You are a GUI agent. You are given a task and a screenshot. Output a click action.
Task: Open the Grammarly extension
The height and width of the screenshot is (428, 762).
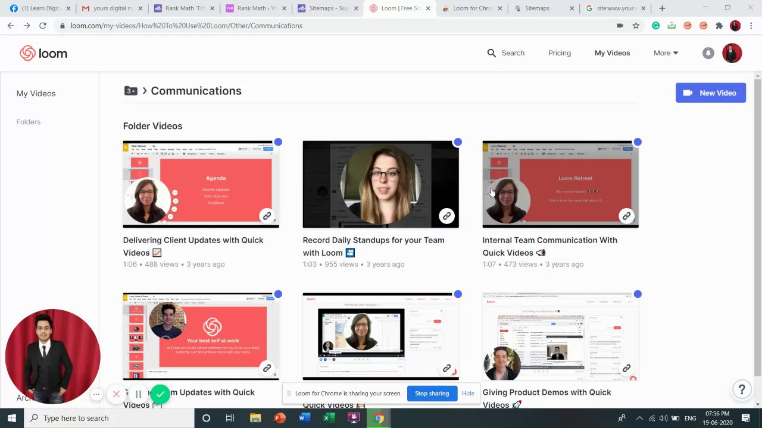pos(655,26)
